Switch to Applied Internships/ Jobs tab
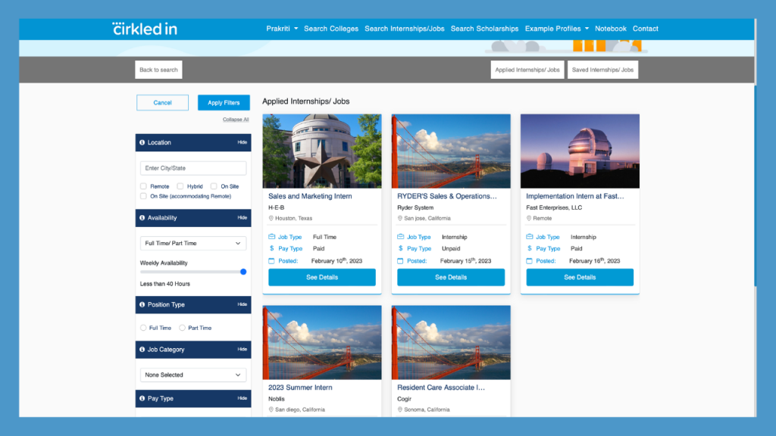 pyautogui.click(x=527, y=70)
